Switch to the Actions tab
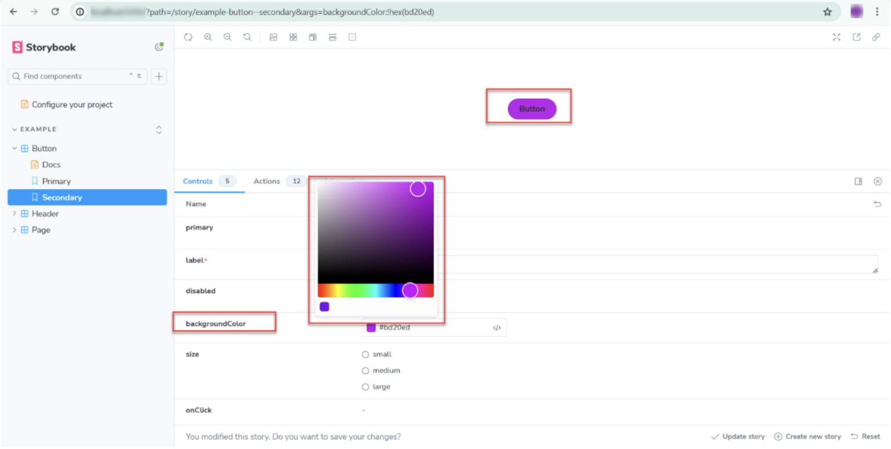Viewport: 891px width, 449px height. [x=266, y=181]
